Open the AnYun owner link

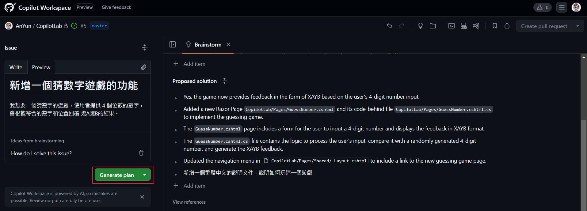pyautogui.click(x=23, y=26)
